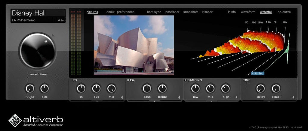Click the Disney Hall building photo

134,45
